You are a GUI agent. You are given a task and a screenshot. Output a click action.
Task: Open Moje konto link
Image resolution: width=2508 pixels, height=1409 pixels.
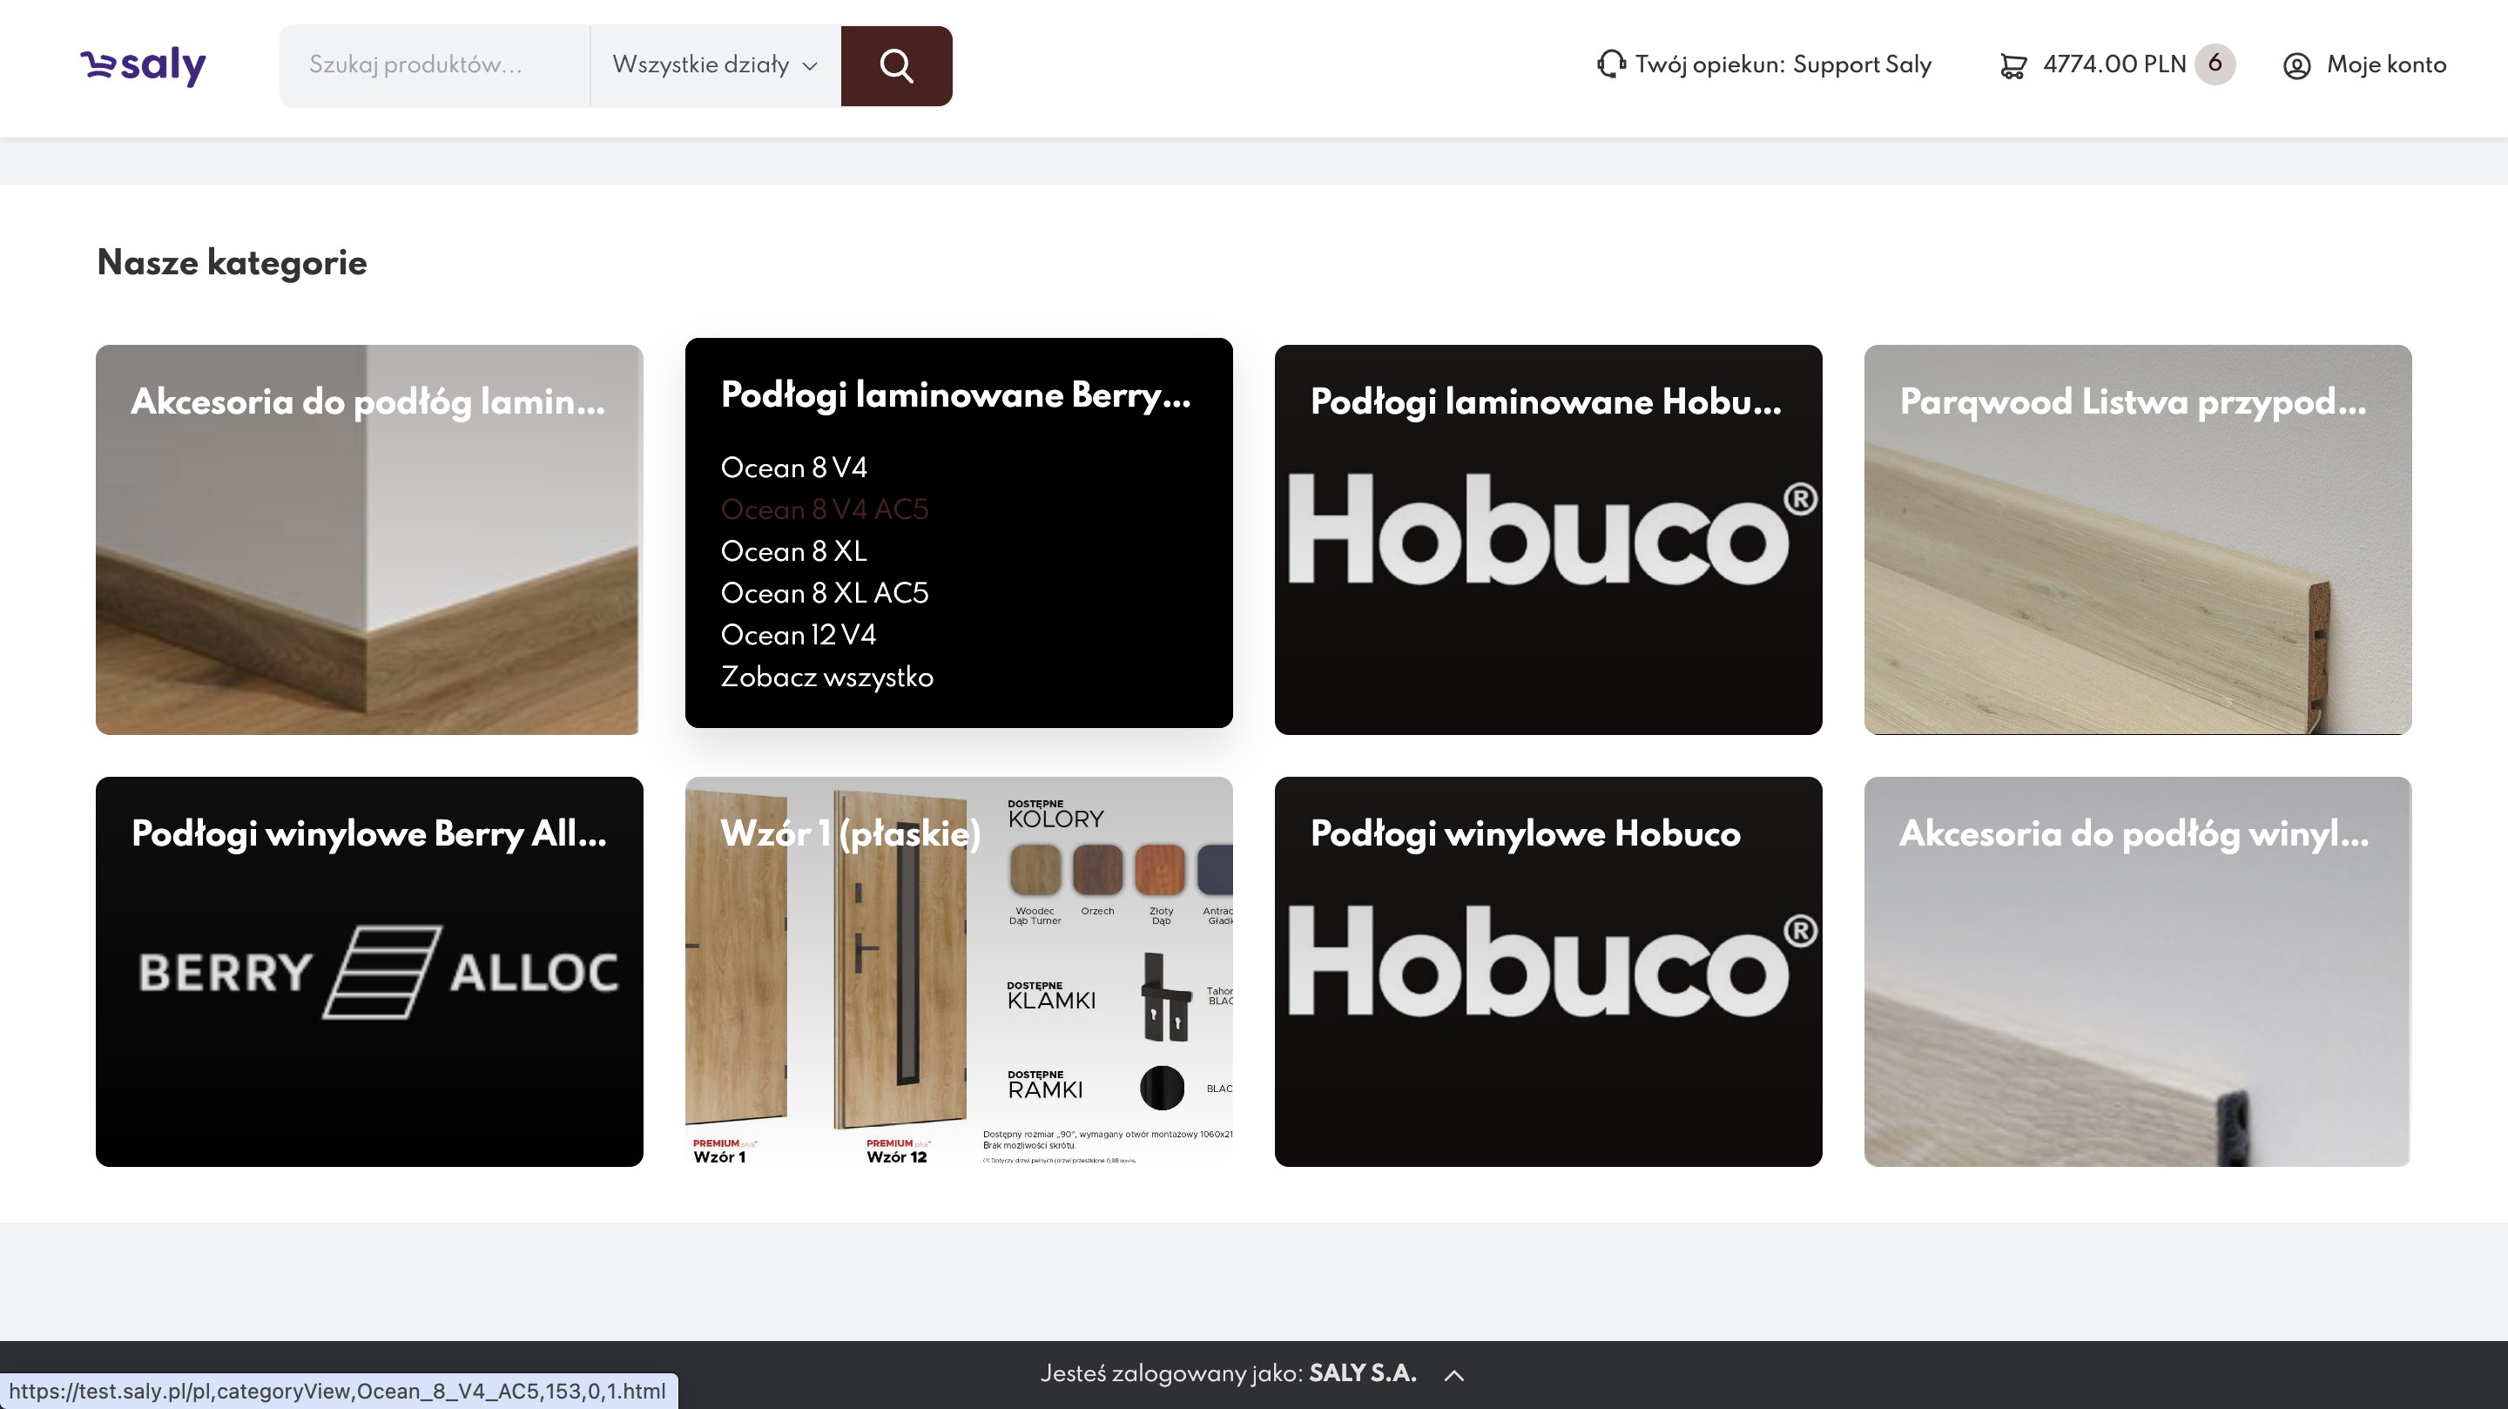pyautogui.click(x=2386, y=64)
